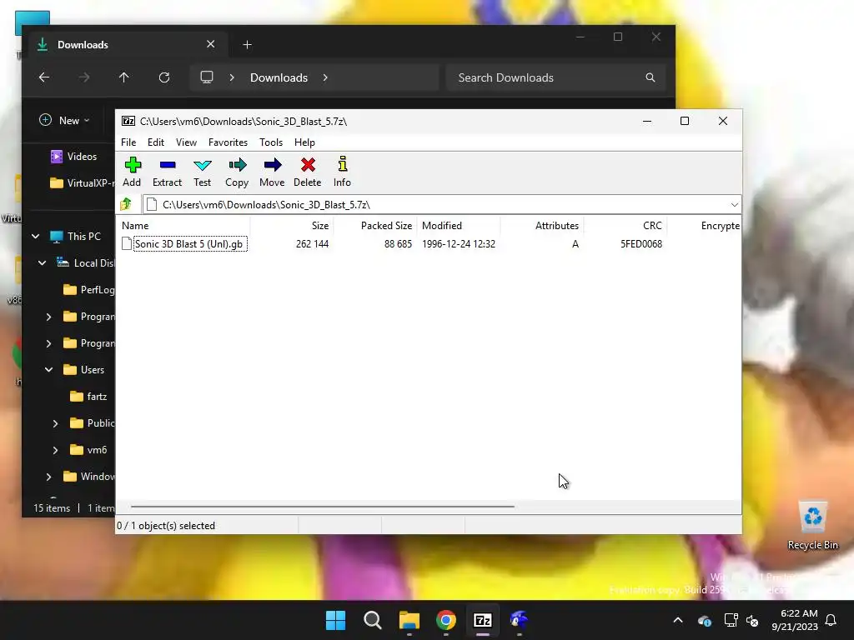
Task: Open the File menu in 7-Zip
Action: [x=128, y=142]
